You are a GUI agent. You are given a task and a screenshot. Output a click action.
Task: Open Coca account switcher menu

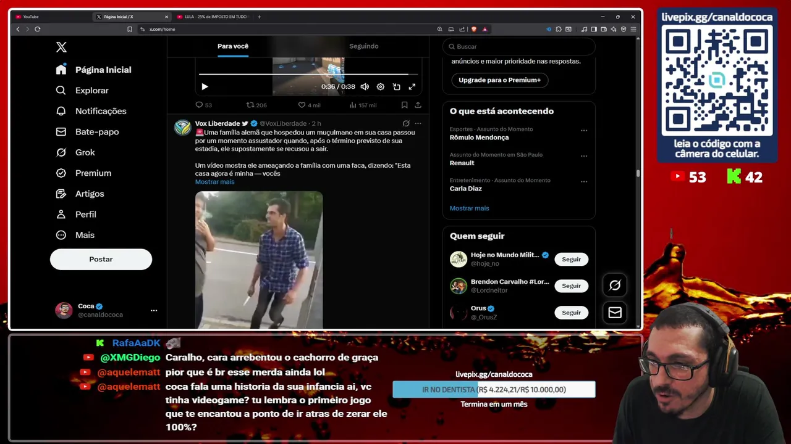106,310
